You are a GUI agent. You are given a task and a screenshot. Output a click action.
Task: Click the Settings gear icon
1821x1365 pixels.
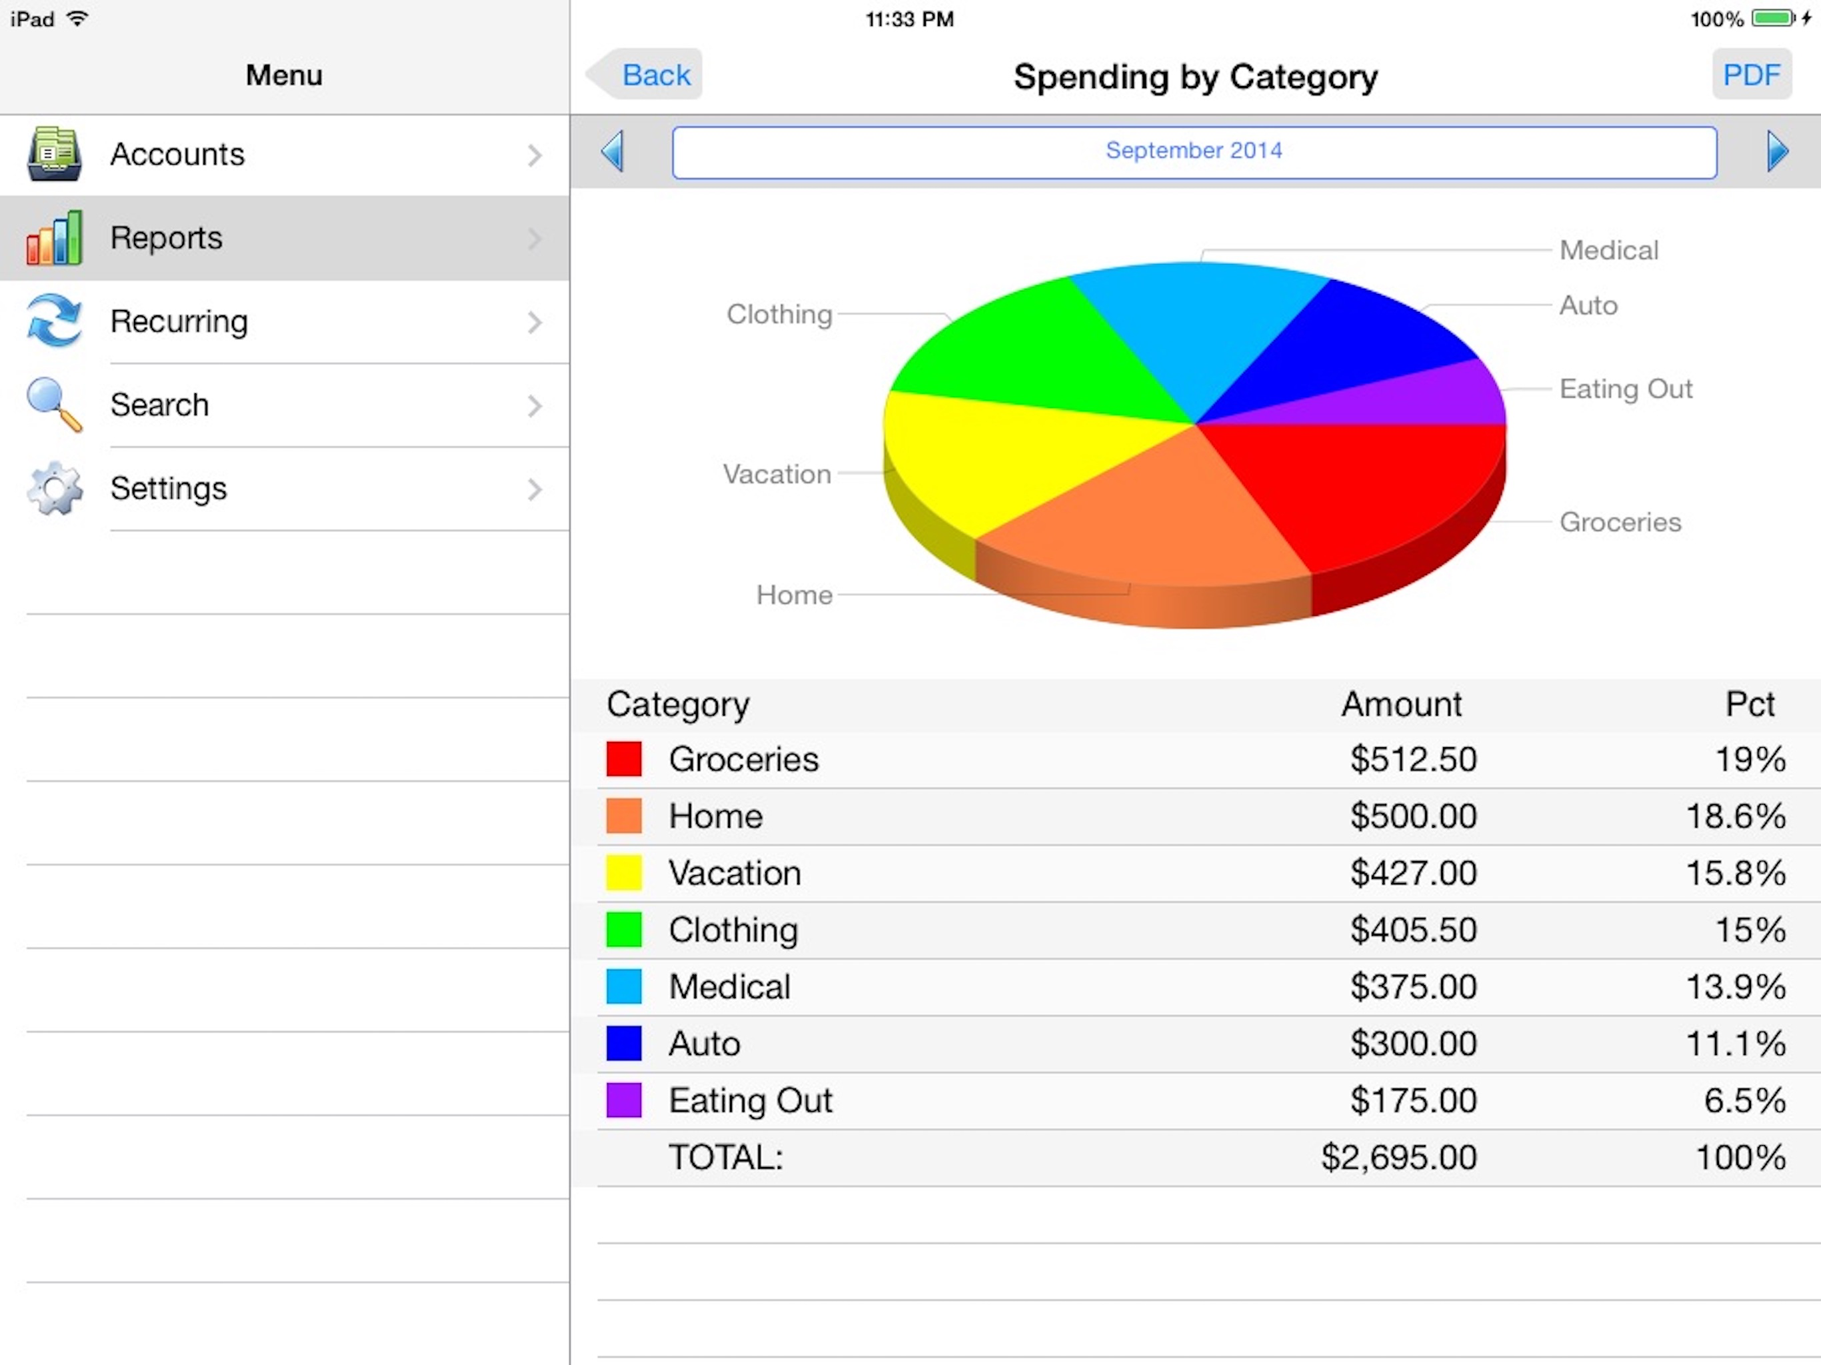click(55, 488)
